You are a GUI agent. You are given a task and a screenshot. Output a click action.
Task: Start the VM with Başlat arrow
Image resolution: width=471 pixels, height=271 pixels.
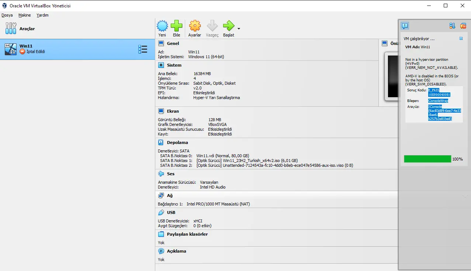tap(229, 26)
